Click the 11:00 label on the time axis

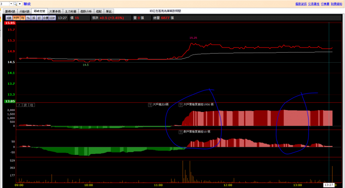point(158,185)
